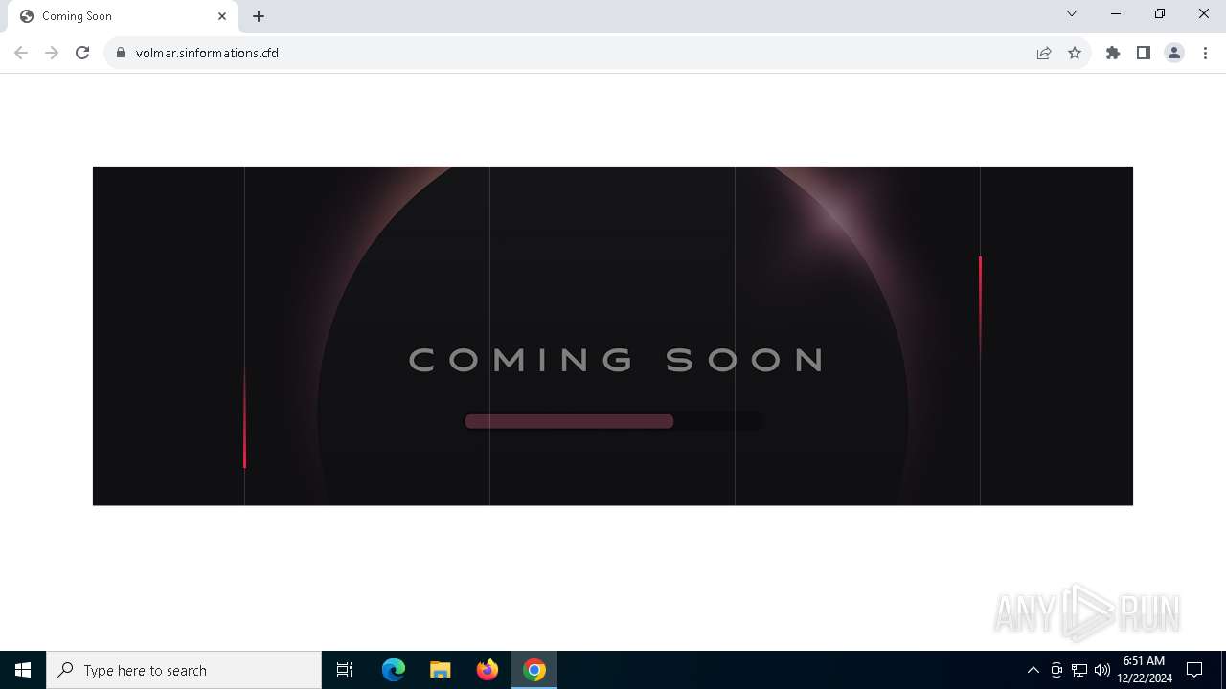
Task: Expand the tab search chevron
Action: 1072,13
